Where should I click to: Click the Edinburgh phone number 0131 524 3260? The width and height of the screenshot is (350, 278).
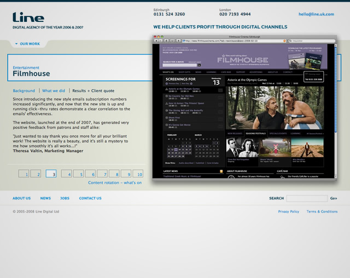169,14
